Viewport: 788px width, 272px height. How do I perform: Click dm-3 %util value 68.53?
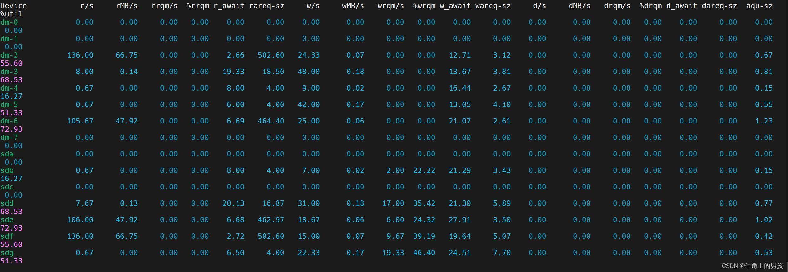pyautogui.click(x=11, y=80)
